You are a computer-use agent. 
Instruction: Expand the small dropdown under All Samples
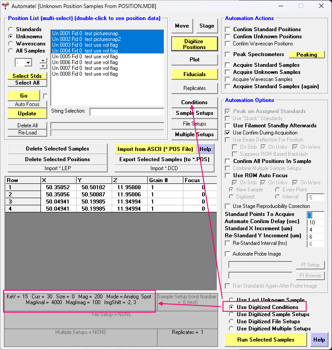pyautogui.click(x=28, y=63)
